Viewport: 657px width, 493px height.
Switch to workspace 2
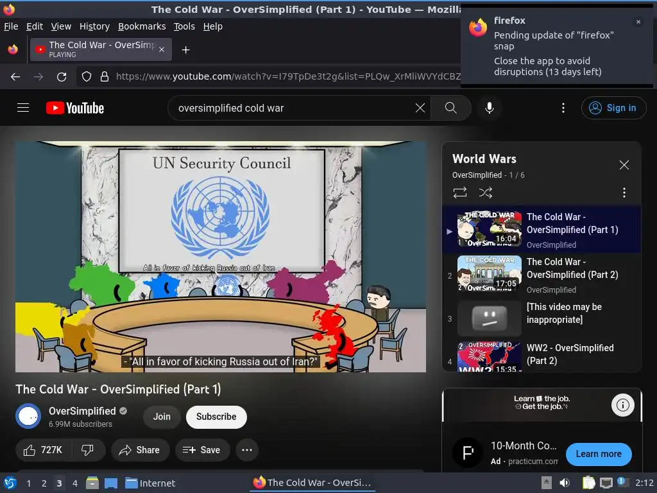tap(44, 483)
